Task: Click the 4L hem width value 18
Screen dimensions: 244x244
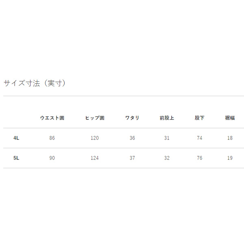Action: point(230,138)
